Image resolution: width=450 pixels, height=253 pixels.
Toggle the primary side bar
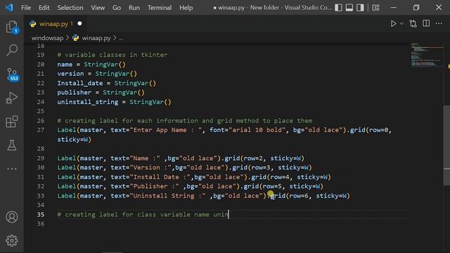tap(339, 8)
